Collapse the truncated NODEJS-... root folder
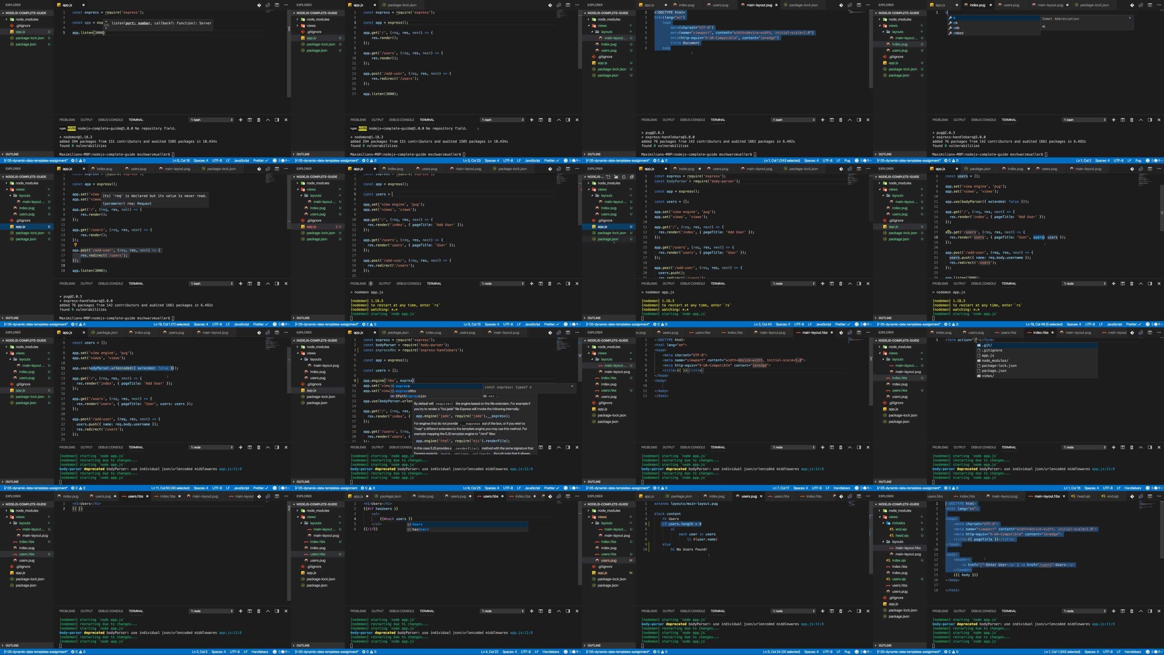 point(595,177)
